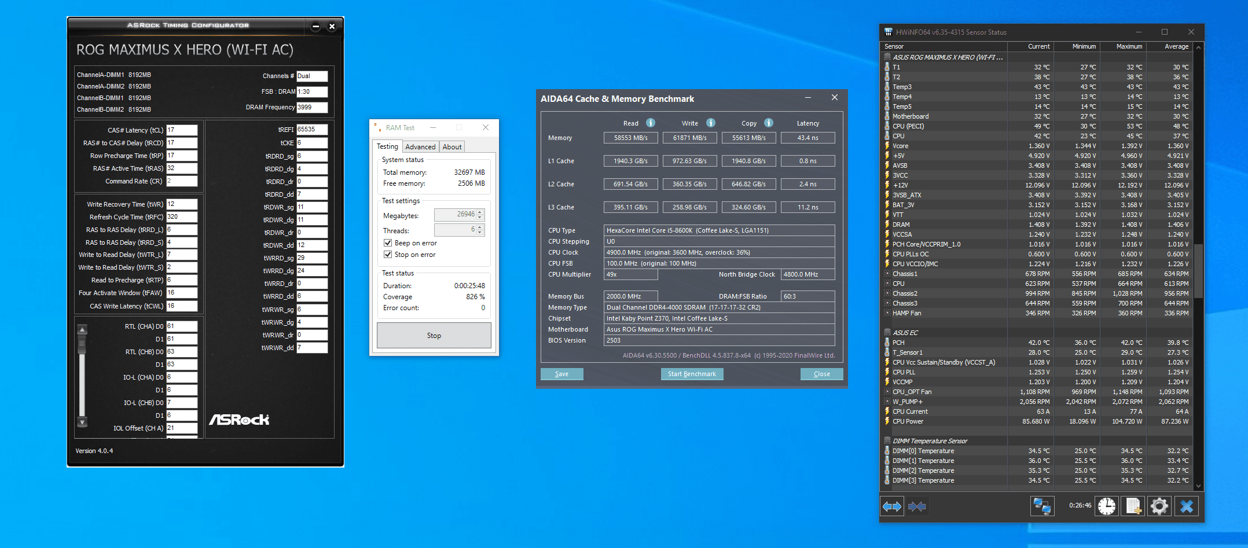Click the ASRock RTL list scrollbar thumb

82,345
